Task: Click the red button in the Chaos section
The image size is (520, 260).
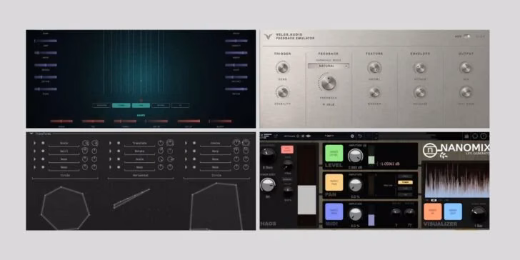Action: coord(287,149)
